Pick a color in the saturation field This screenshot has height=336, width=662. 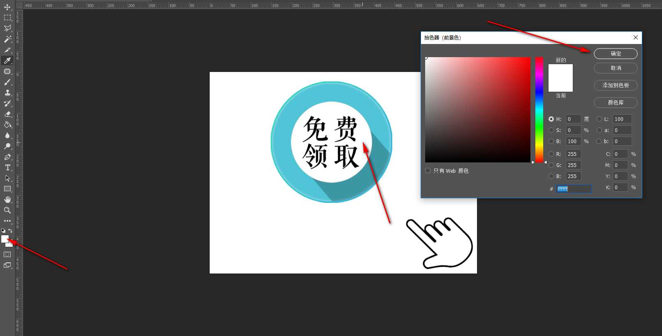coord(478,110)
